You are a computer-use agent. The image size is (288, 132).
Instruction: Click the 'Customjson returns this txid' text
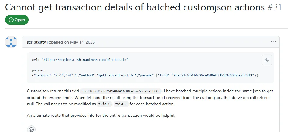coord(53,91)
